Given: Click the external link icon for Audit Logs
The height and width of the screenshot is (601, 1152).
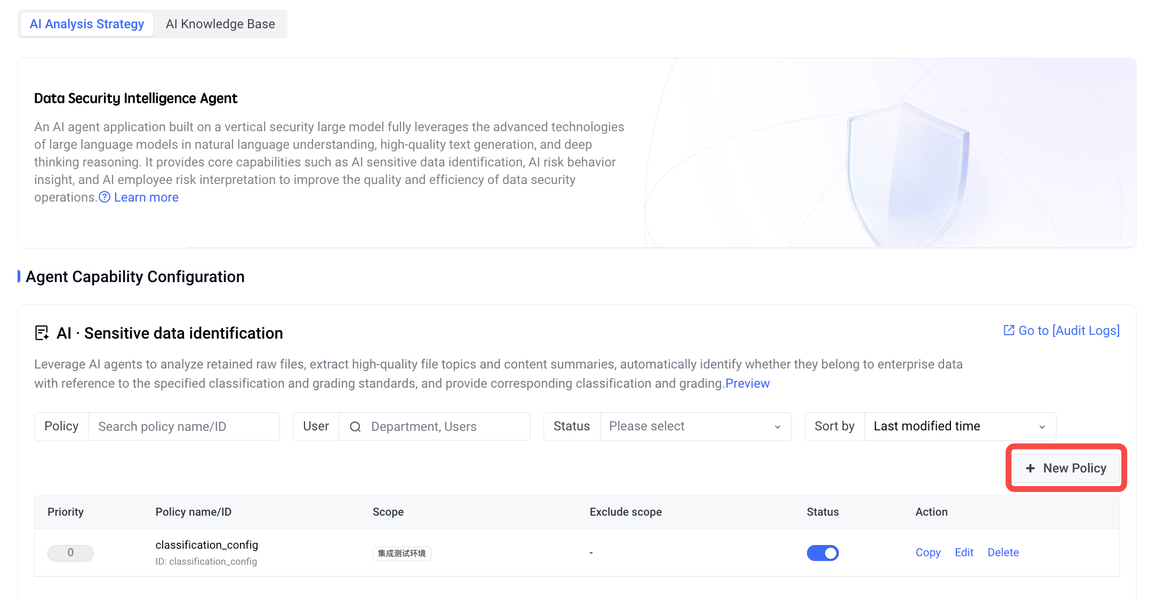Looking at the screenshot, I should (1009, 330).
